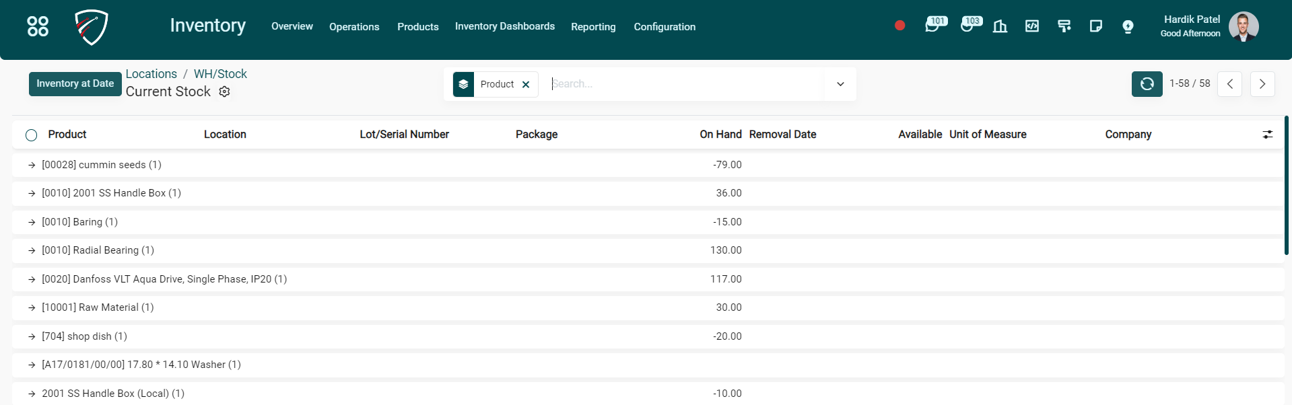The width and height of the screenshot is (1292, 405).
Task: Click the Inventory at Date button
Action: coord(75,83)
